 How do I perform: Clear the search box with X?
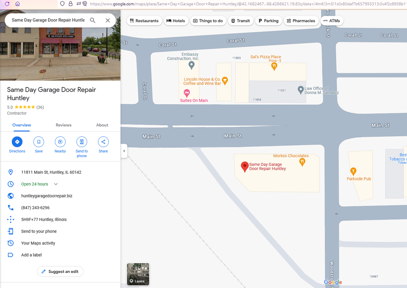click(108, 20)
